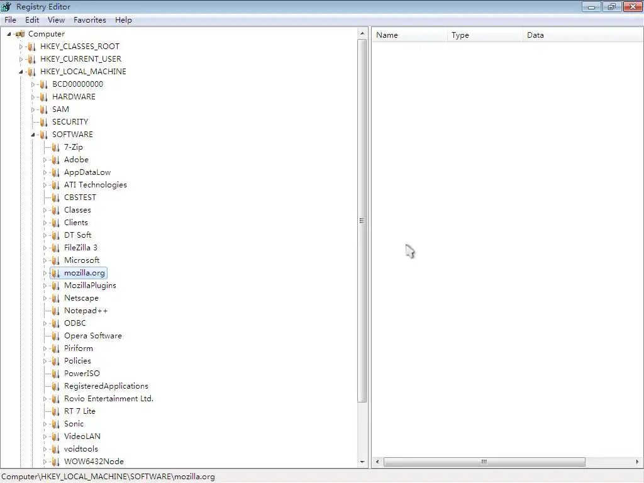Click the SECURITY key folder icon
This screenshot has height=483, width=644.
[x=44, y=122]
